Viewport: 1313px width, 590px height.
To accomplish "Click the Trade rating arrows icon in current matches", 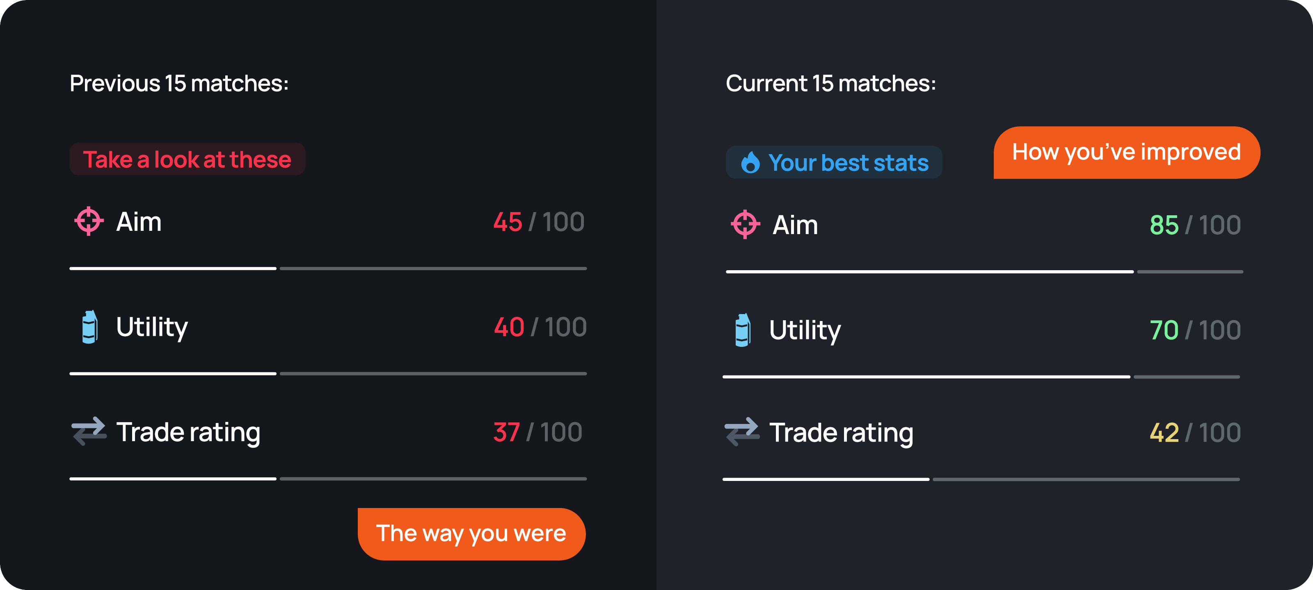I will point(741,432).
